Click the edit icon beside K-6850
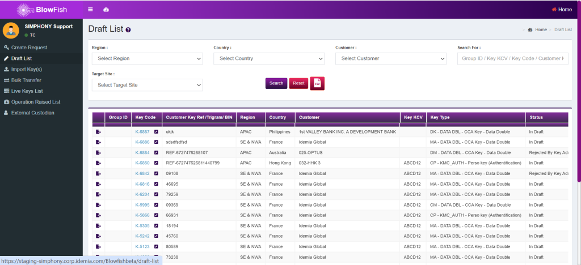 (156, 163)
